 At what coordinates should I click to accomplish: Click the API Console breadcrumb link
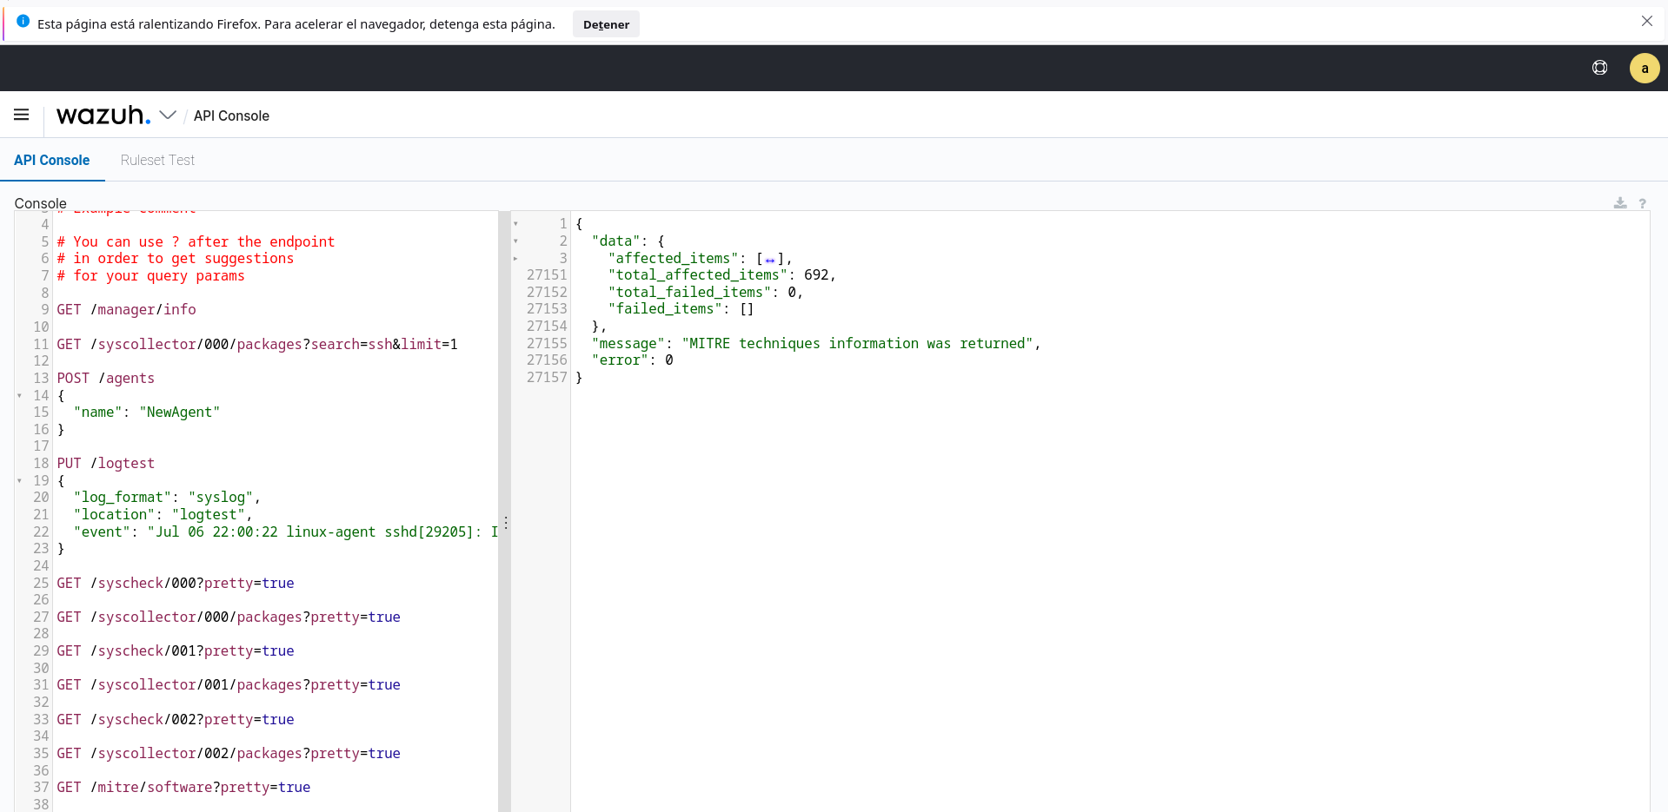pyautogui.click(x=231, y=116)
